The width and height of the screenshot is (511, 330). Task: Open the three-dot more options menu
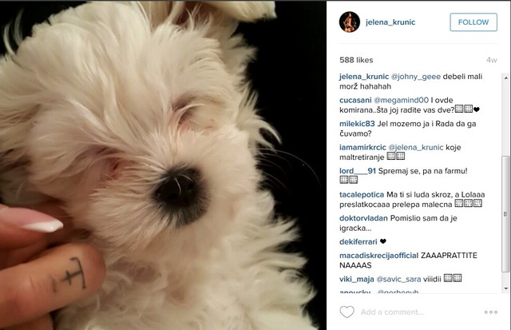pos(490,312)
